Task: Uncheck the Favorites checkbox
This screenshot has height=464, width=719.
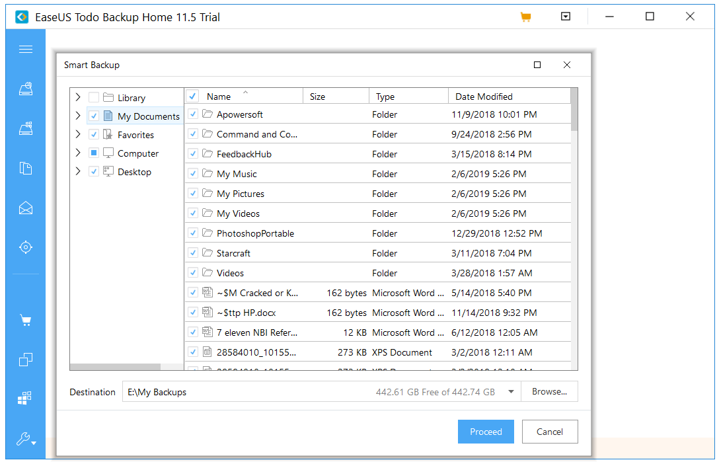Action: click(x=94, y=134)
